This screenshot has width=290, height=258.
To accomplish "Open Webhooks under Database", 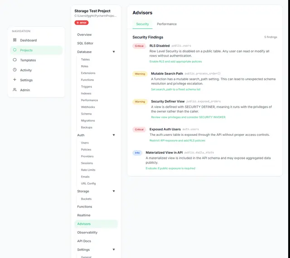I will 88,107.
